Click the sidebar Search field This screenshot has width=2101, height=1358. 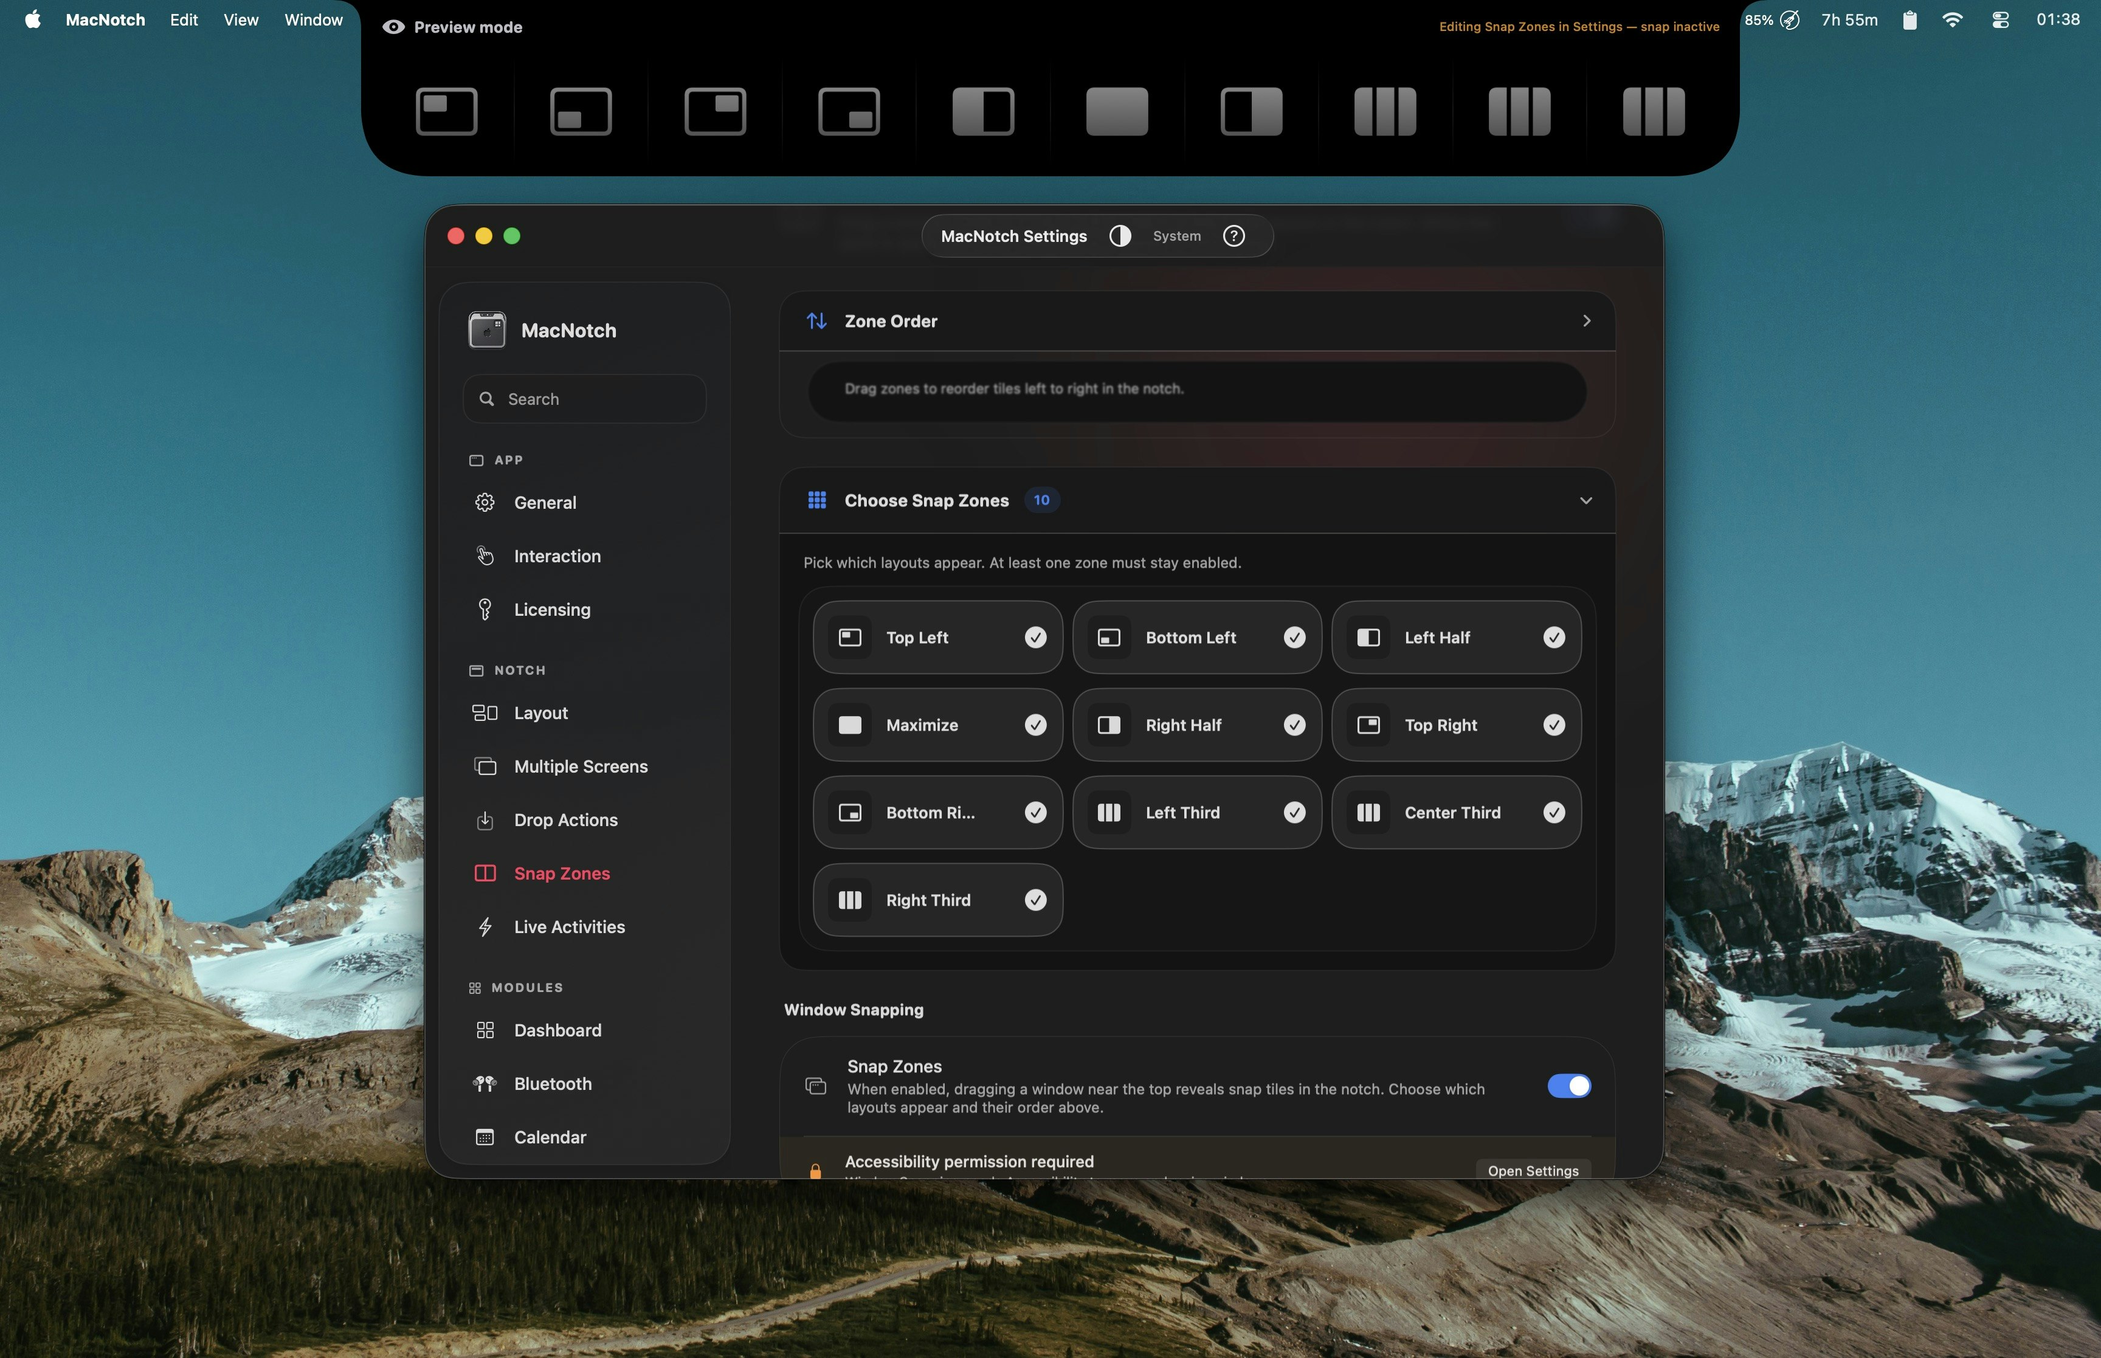tap(585, 399)
